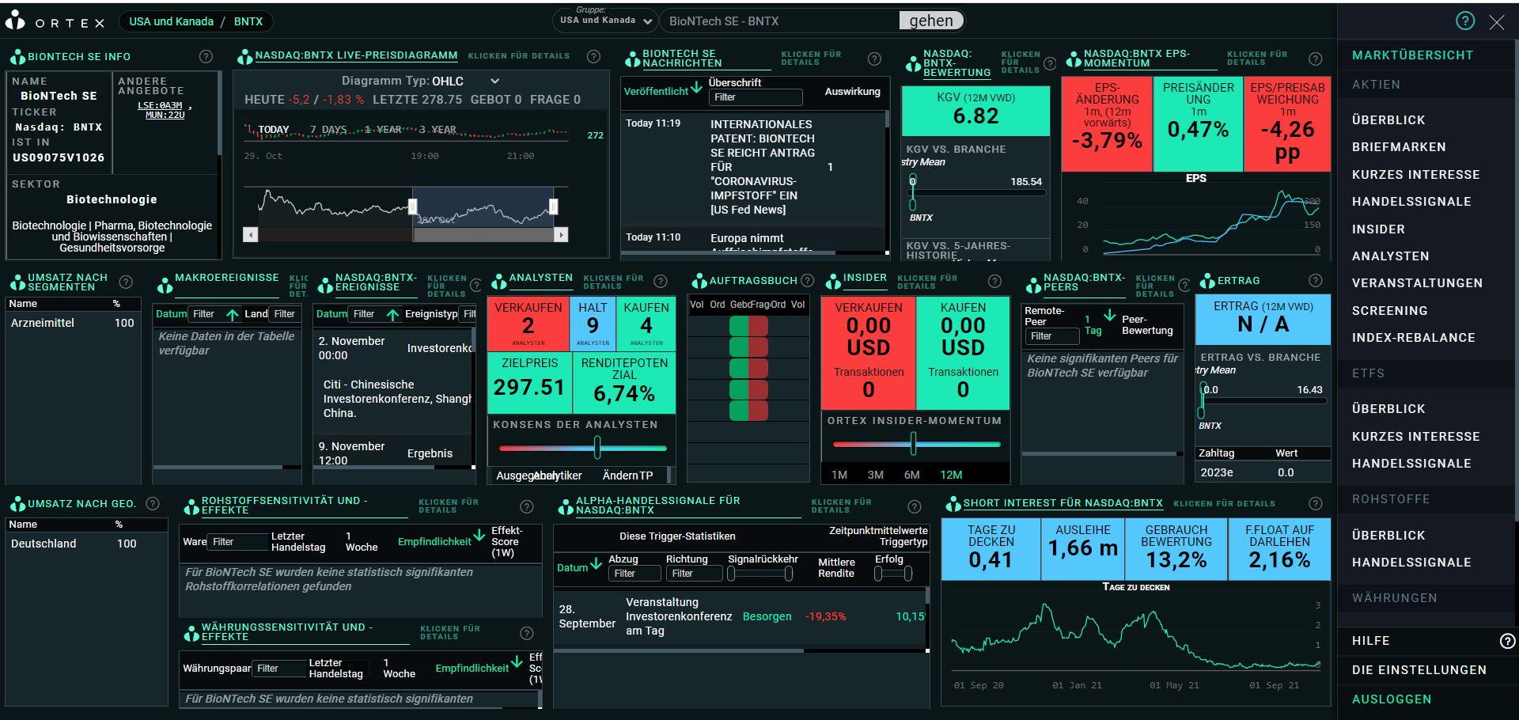
Task: Click help icon beside HILFE menu entry
Action: click(1507, 641)
